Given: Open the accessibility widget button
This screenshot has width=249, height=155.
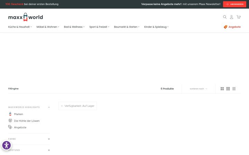Looking at the screenshot, I should click(7, 145).
